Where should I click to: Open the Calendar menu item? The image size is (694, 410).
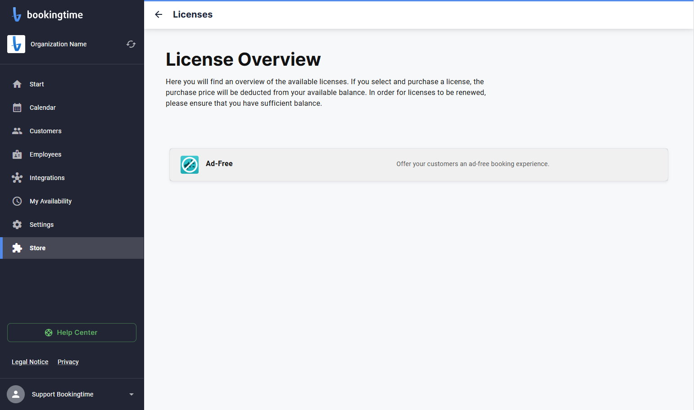click(72, 108)
